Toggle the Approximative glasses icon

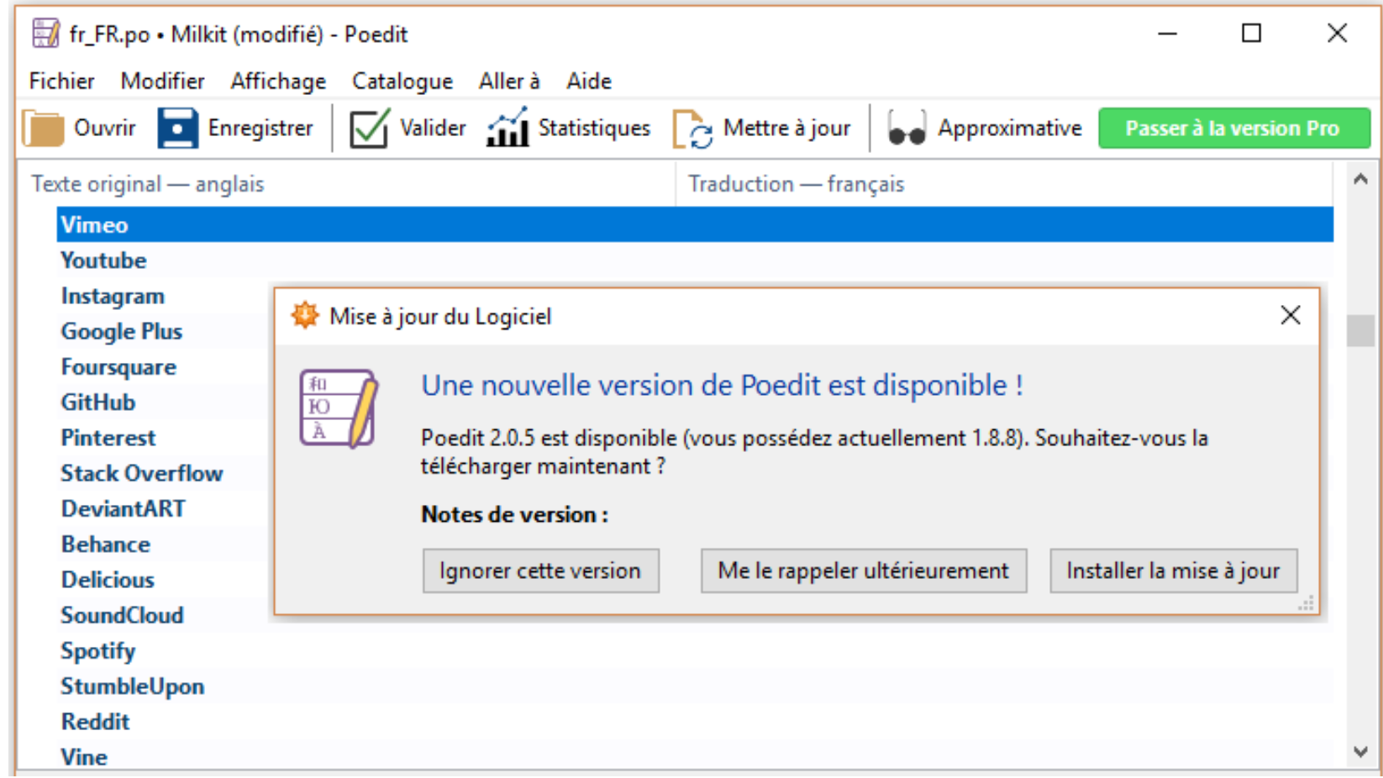[907, 129]
